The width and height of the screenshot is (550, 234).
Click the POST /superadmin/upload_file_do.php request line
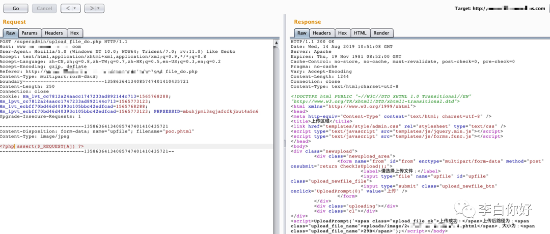pos(64,42)
